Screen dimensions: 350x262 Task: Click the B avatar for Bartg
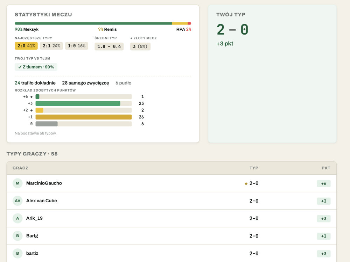[17, 236]
